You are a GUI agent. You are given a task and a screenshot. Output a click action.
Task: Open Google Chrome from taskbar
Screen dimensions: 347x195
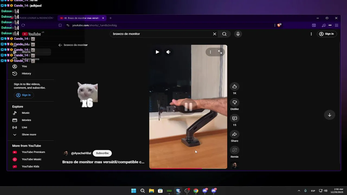pyautogui.click(x=196, y=191)
